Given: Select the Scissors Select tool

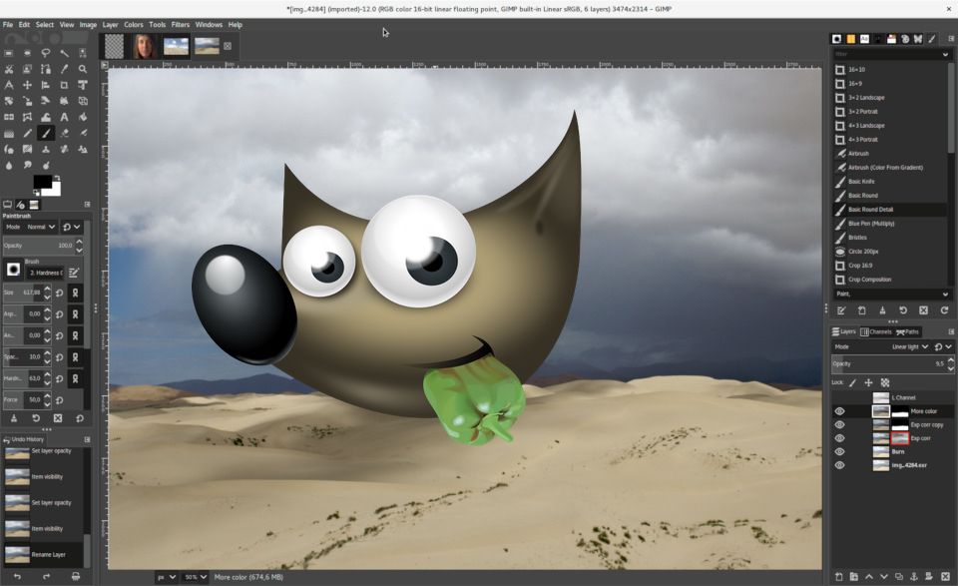Looking at the screenshot, I should click(x=9, y=69).
